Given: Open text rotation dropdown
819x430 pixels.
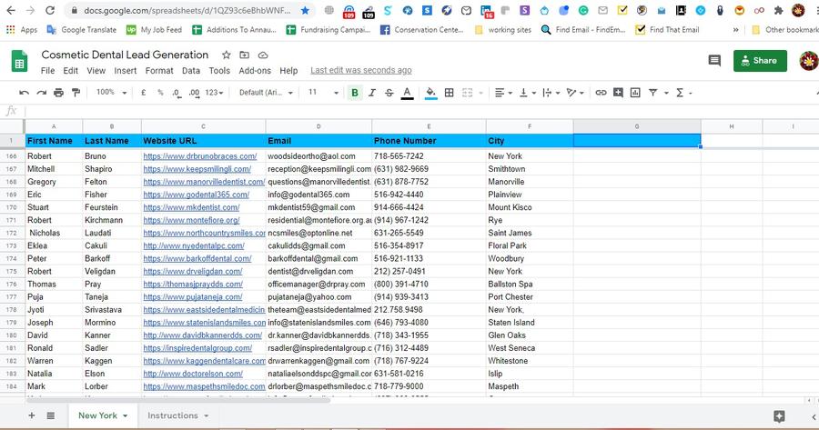Looking at the screenshot, I should point(574,93).
